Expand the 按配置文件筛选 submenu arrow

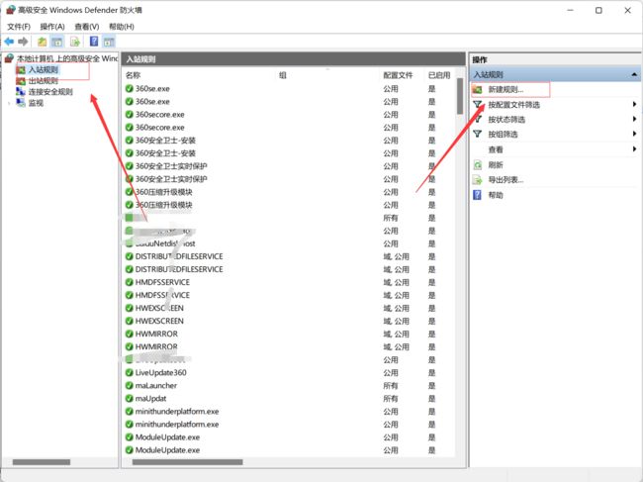pyautogui.click(x=634, y=104)
